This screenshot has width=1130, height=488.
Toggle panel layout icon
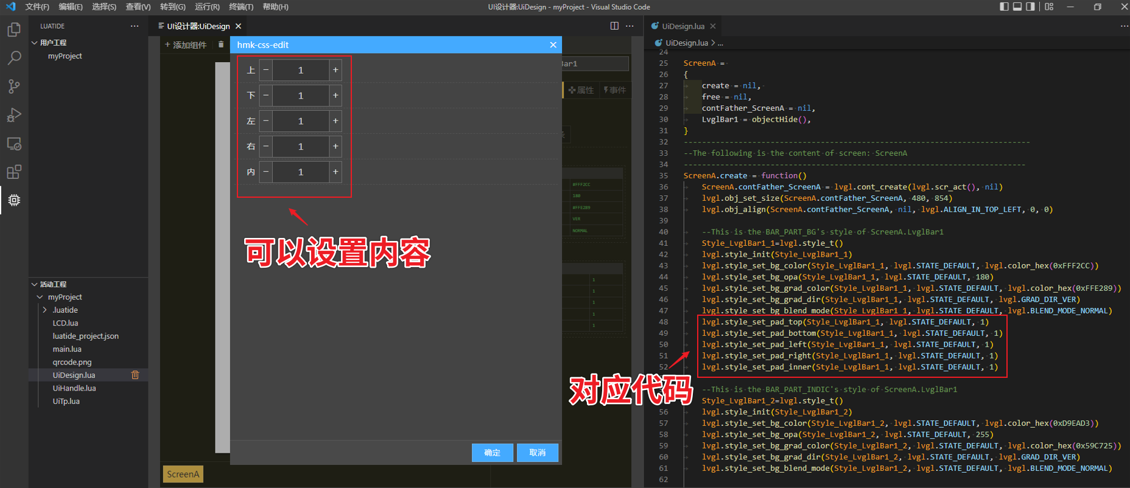pos(1017,7)
